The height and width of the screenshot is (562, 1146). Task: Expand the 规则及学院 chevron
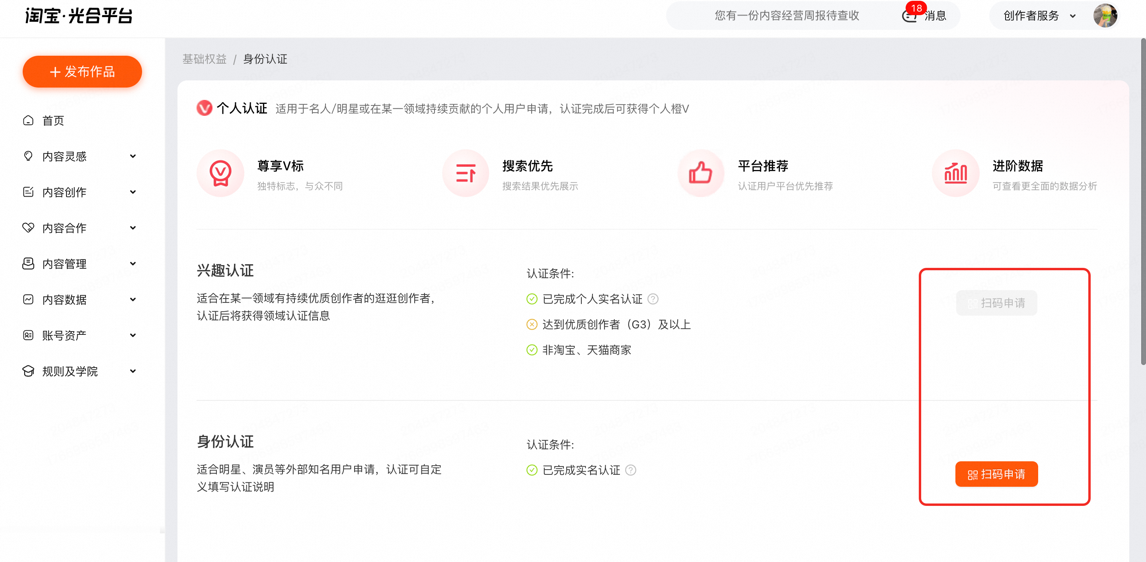pos(133,371)
